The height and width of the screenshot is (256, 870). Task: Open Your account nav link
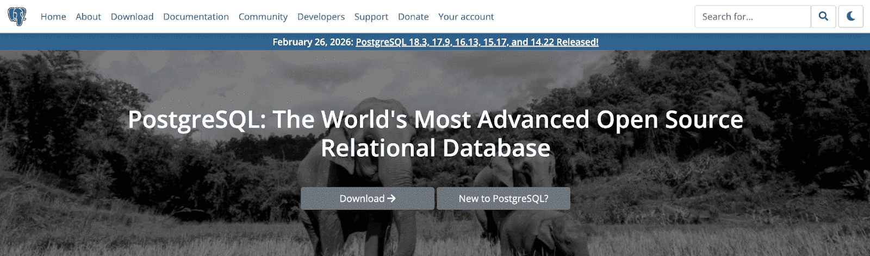pos(466,17)
